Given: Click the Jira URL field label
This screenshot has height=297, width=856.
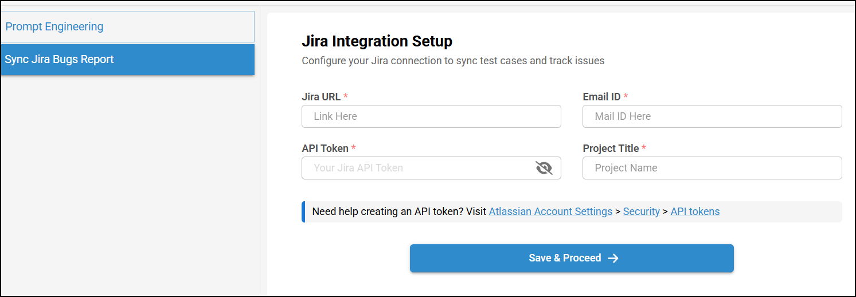Looking at the screenshot, I should pos(321,97).
